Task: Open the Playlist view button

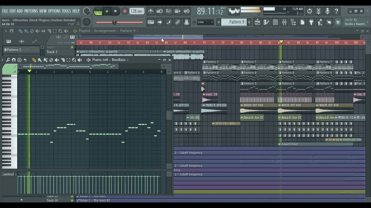Action: pos(257,22)
